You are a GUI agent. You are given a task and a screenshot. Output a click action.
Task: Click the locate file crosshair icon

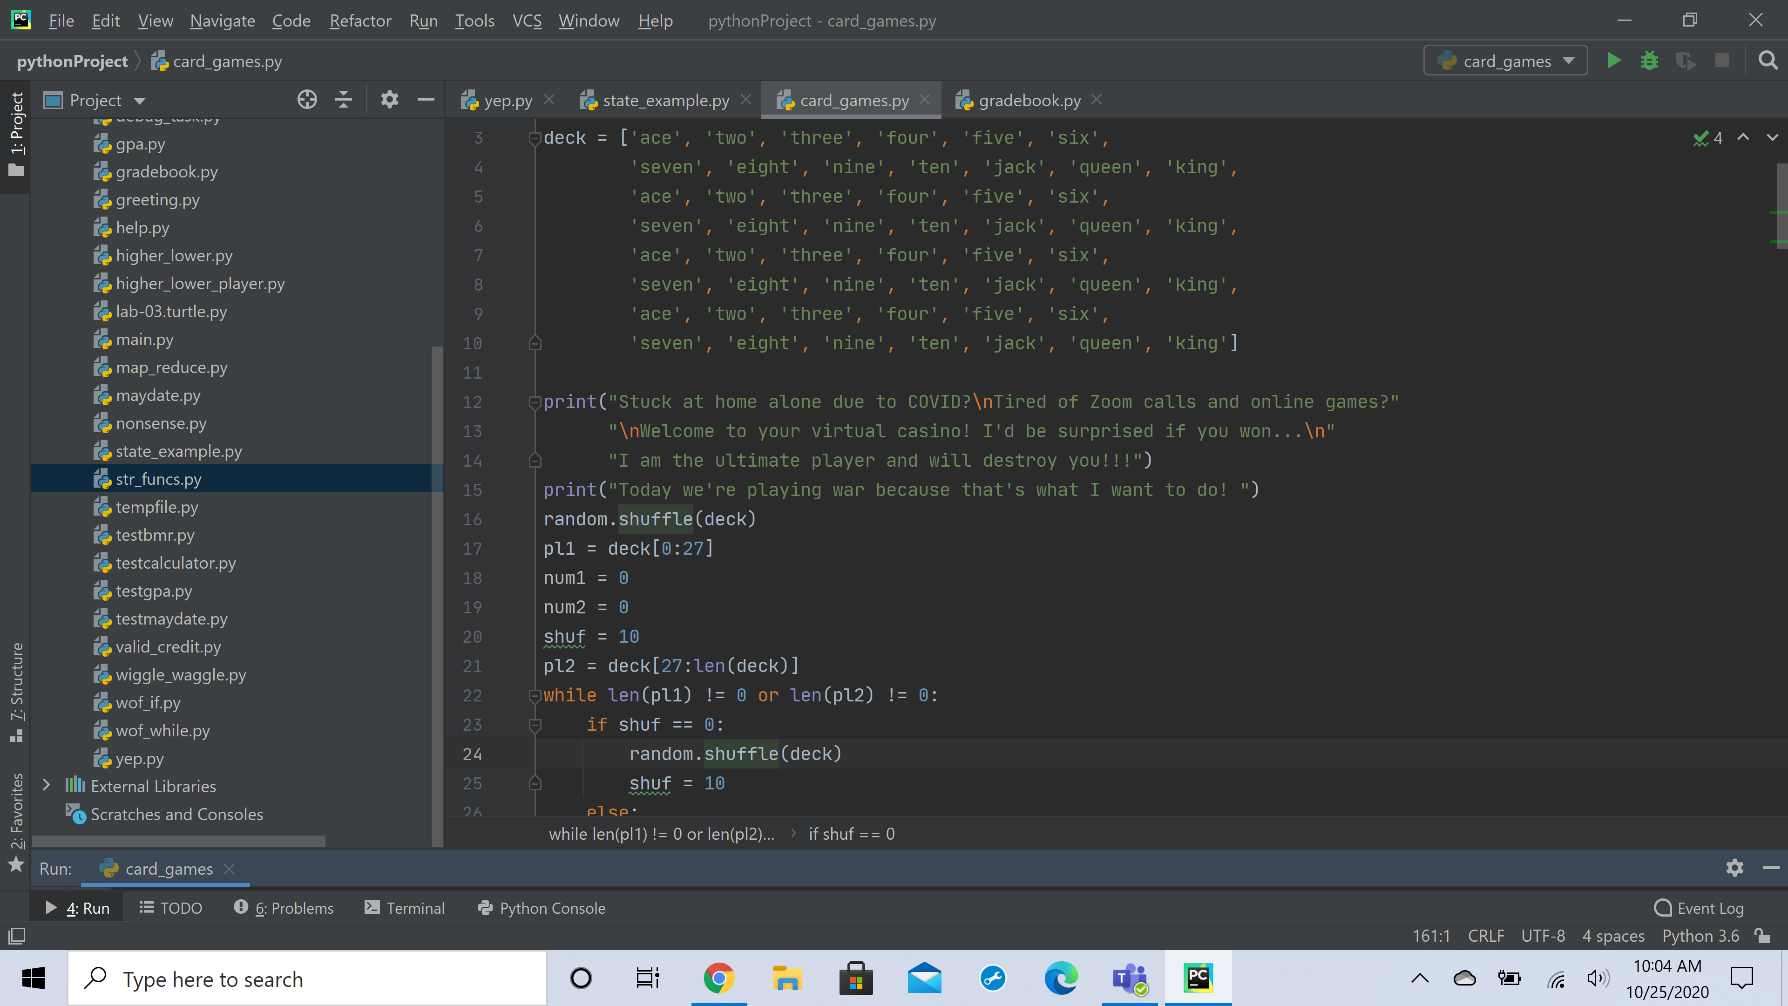point(307,100)
